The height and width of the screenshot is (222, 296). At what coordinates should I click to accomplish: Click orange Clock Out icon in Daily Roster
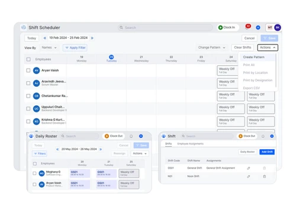(107, 136)
